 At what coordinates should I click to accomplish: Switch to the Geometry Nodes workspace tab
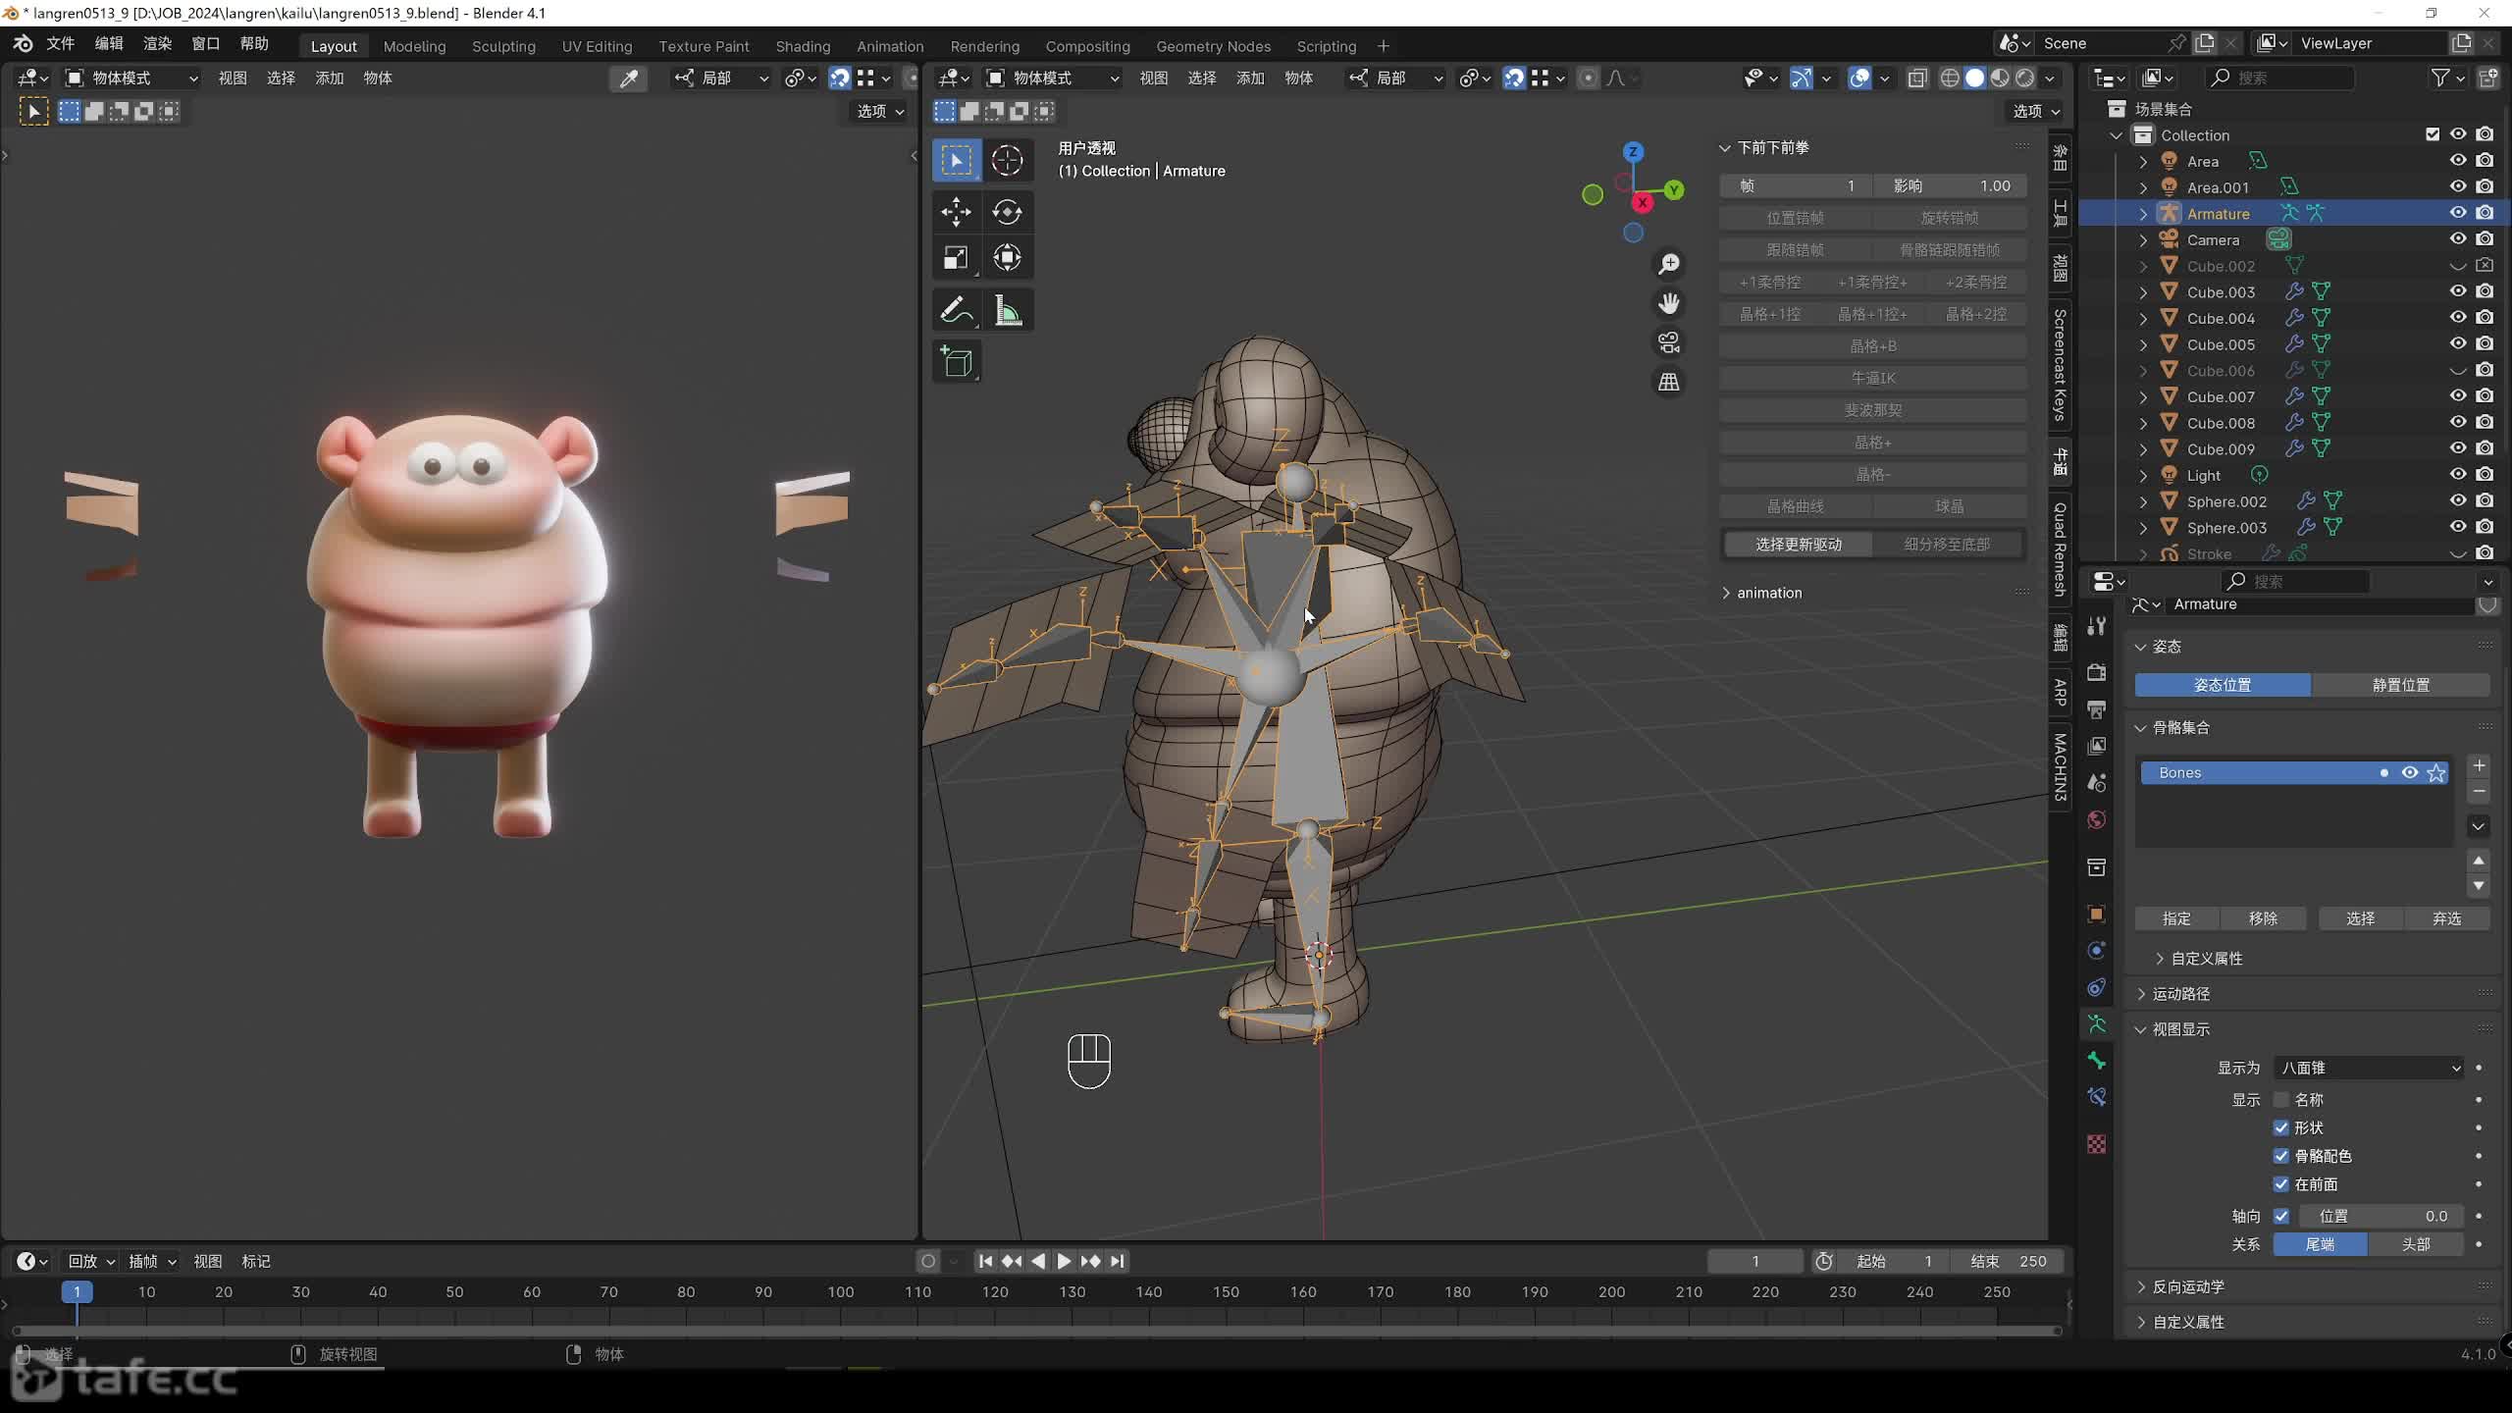(1213, 46)
